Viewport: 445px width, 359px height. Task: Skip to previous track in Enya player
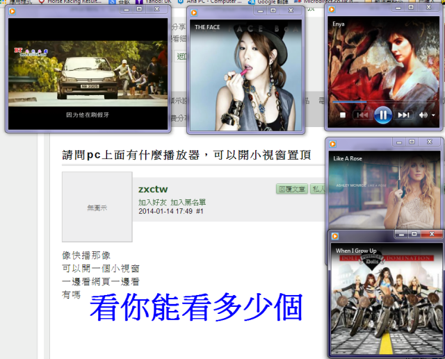[362, 115]
